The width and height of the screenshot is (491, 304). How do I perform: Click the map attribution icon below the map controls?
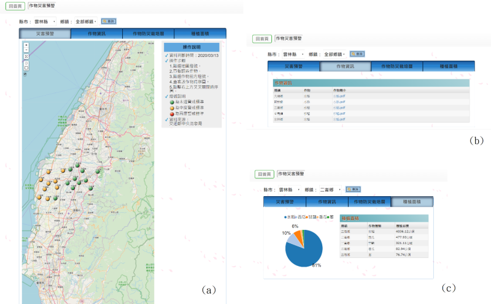pyautogui.click(x=25, y=73)
